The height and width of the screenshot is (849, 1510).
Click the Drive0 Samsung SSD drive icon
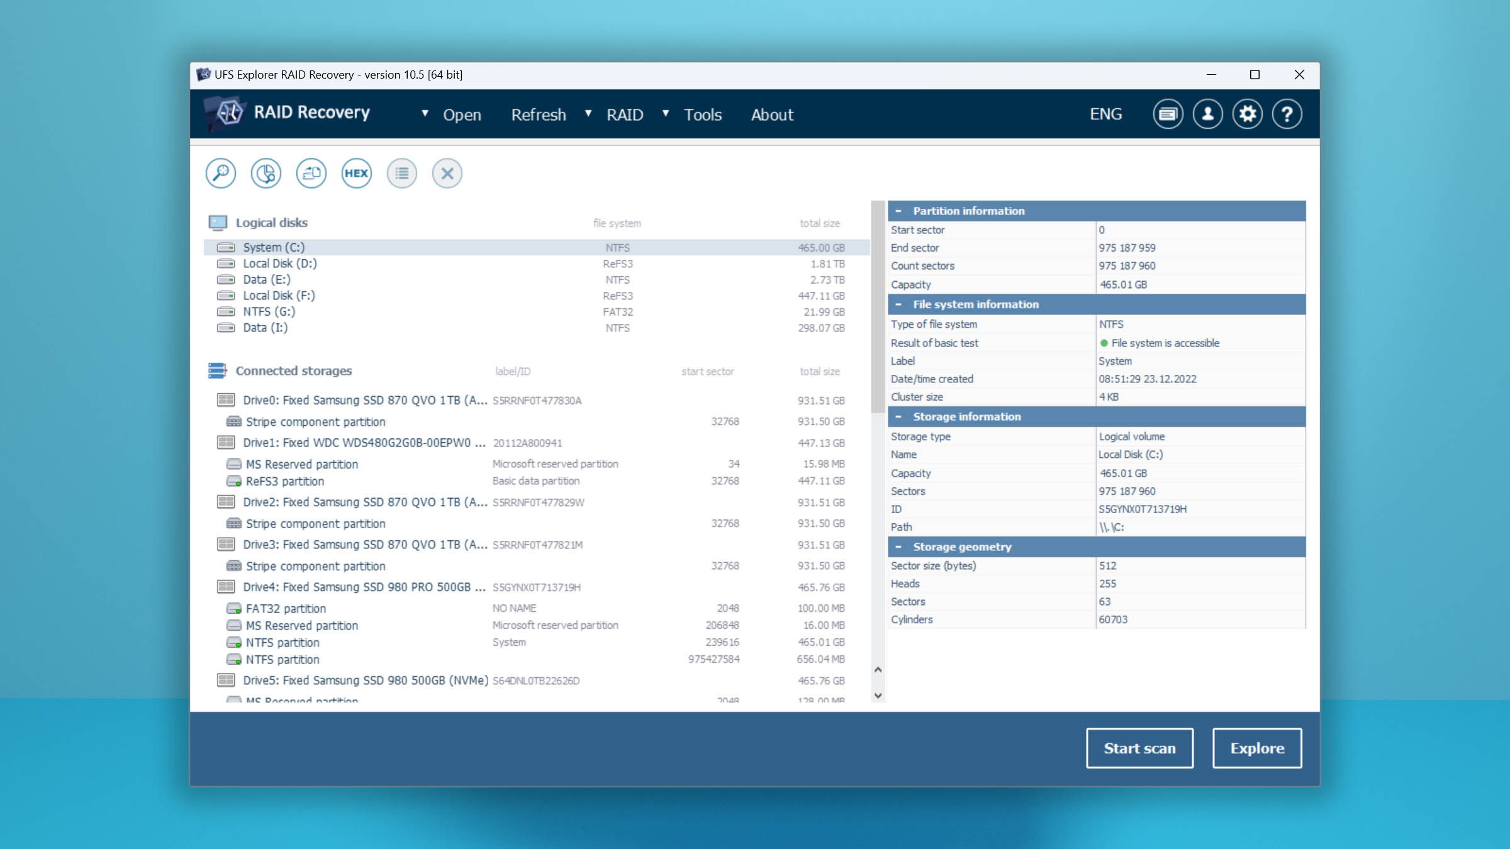pos(226,400)
